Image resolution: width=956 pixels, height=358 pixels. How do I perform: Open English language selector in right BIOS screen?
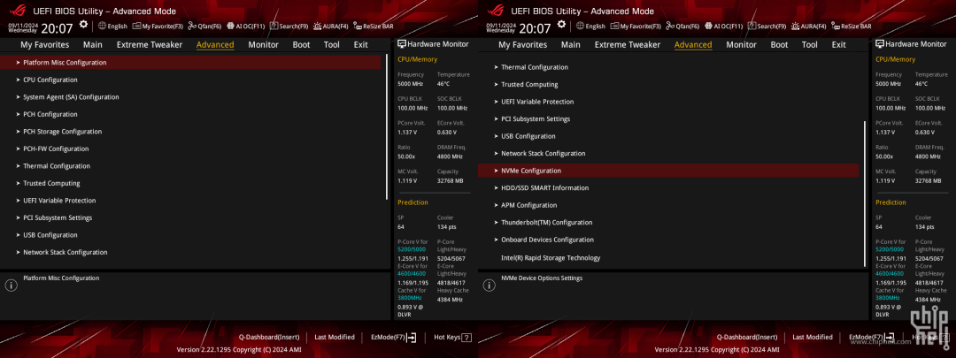click(x=590, y=27)
